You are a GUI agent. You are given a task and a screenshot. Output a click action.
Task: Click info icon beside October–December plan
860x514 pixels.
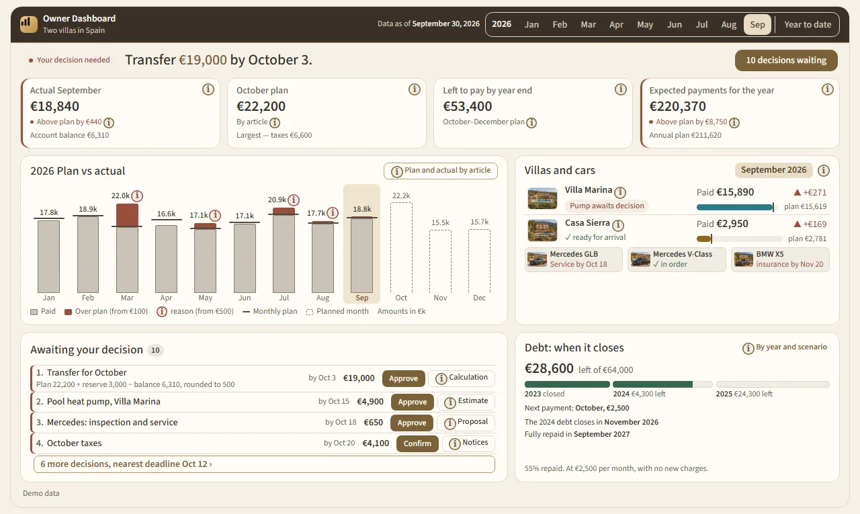(531, 122)
